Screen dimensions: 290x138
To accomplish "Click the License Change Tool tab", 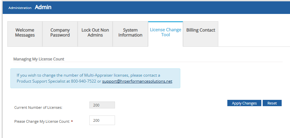I will [x=166, y=32].
